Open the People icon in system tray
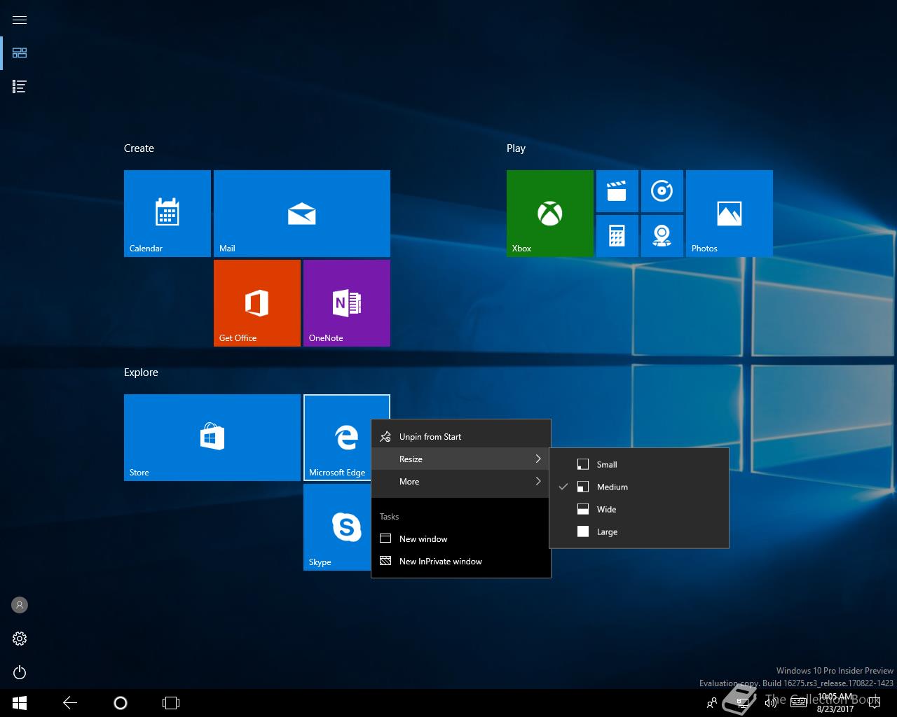The width and height of the screenshot is (897, 717). [712, 703]
